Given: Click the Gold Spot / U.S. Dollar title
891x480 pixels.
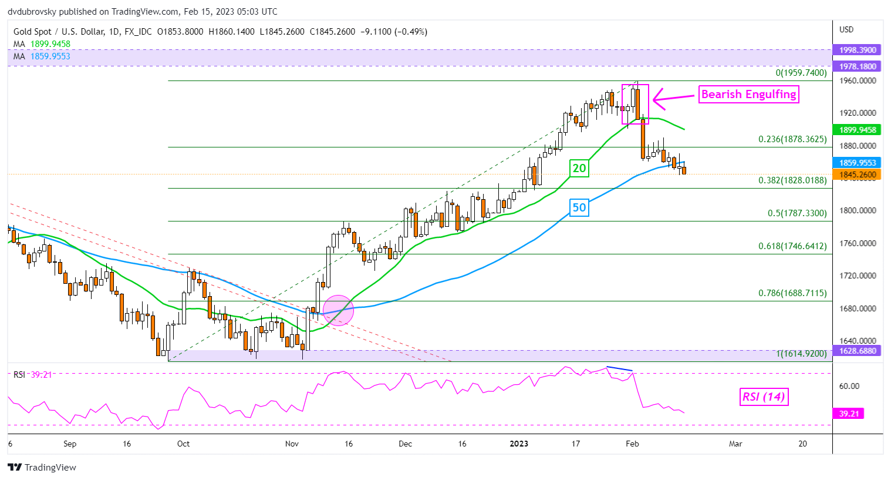Looking at the screenshot, I should [x=59, y=32].
